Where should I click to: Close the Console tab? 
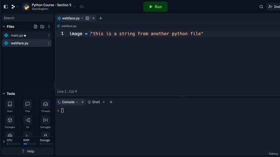[x=83, y=102]
